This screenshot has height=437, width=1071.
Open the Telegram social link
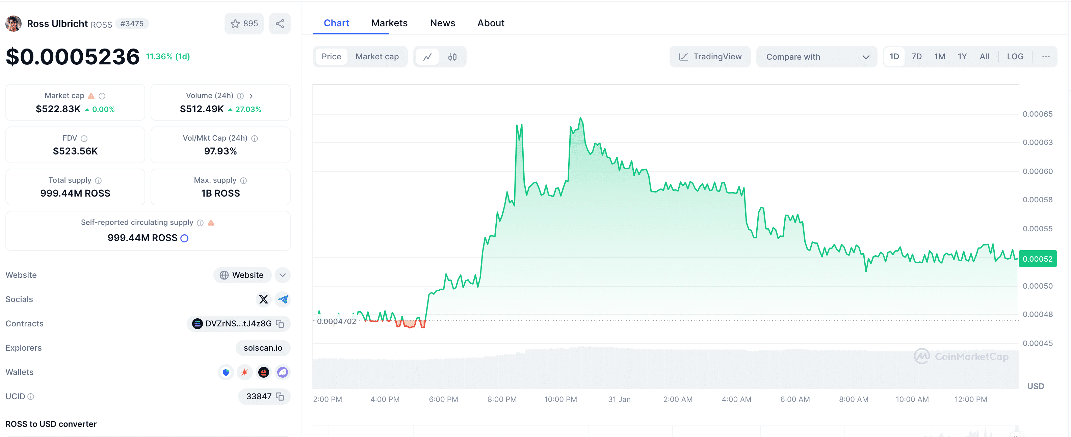pyautogui.click(x=283, y=299)
